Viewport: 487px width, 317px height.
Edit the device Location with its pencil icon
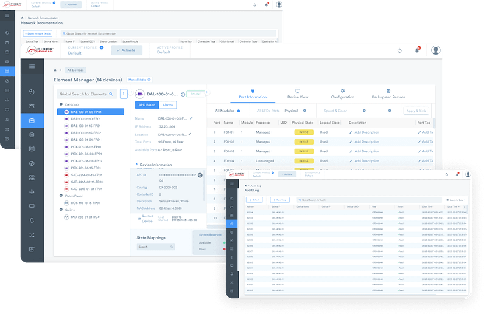coord(189,134)
